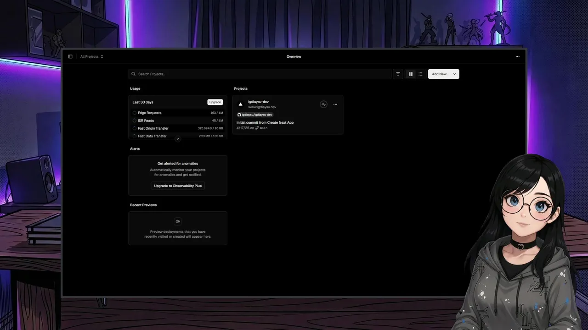Open the Add New dropdown
The width and height of the screenshot is (588, 330).
pos(444,74)
